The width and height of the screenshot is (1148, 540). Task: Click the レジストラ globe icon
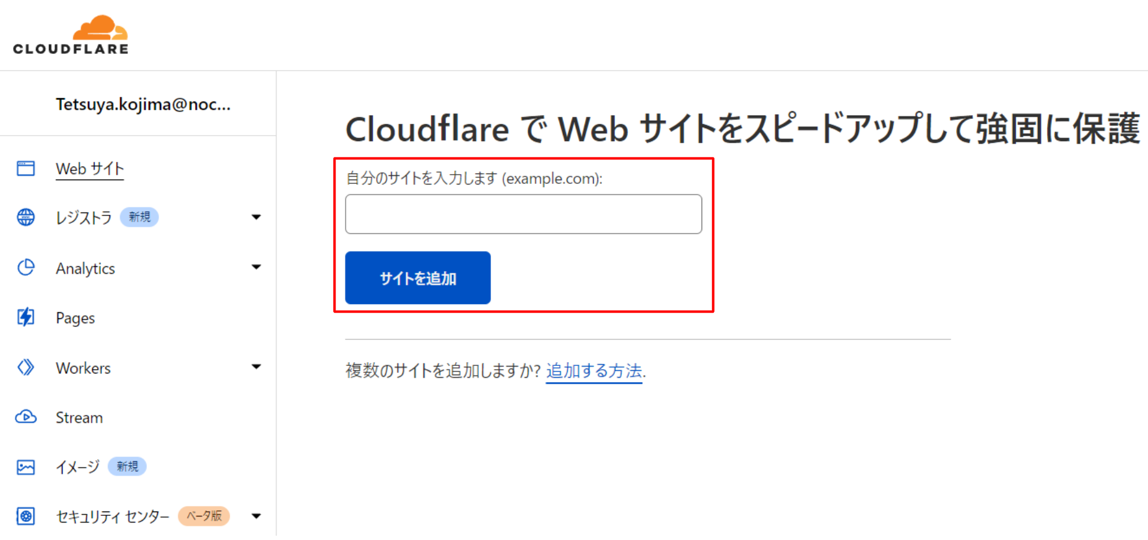[26, 217]
